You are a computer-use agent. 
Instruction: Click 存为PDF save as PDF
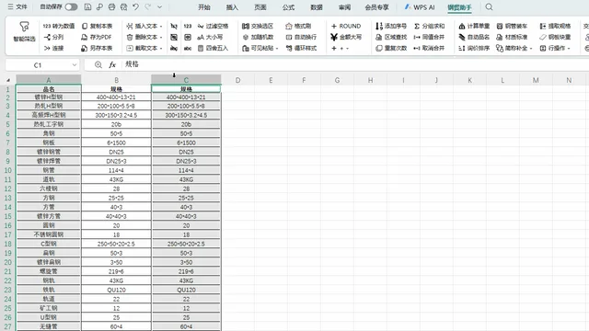coord(97,37)
